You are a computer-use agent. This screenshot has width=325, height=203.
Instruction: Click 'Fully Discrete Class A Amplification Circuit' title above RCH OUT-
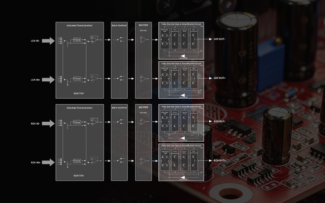click(181, 106)
